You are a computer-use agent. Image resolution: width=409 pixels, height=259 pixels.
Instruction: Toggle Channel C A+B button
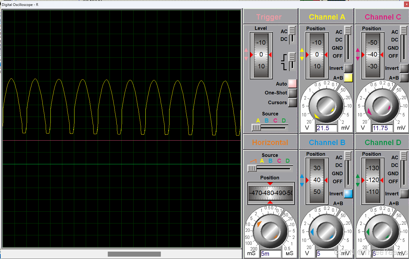click(404, 78)
